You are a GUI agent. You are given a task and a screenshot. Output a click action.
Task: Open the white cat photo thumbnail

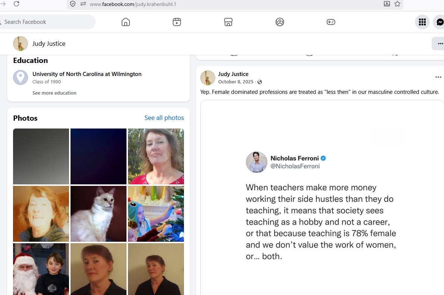coord(99,214)
